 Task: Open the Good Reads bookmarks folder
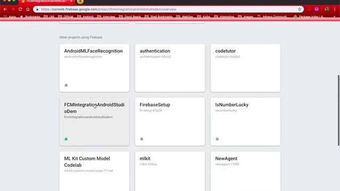[x=130, y=16]
